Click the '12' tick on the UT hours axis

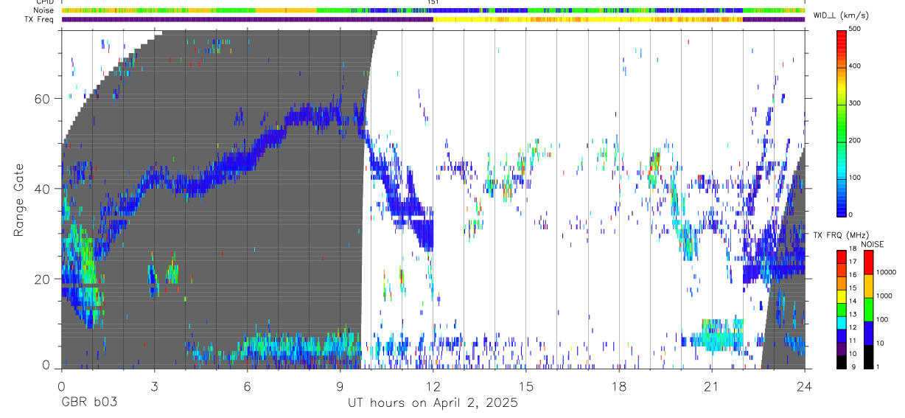click(x=433, y=387)
